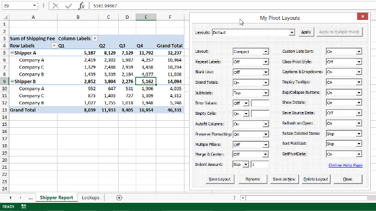The image size is (376, 211).
Task: Open the Display Tooltips dropdown
Action: click(x=359, y=82)
